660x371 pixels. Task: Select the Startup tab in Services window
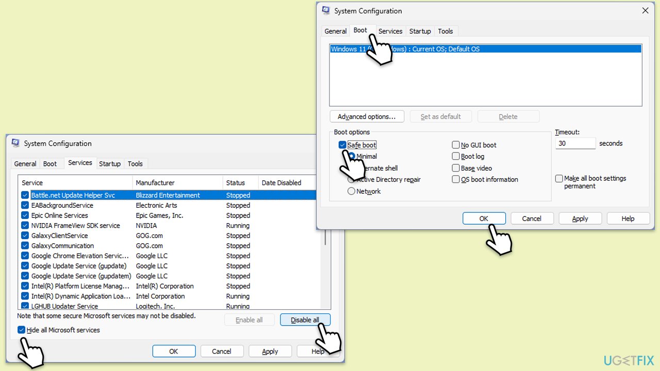pyautogui.click(x=109, y=163)
